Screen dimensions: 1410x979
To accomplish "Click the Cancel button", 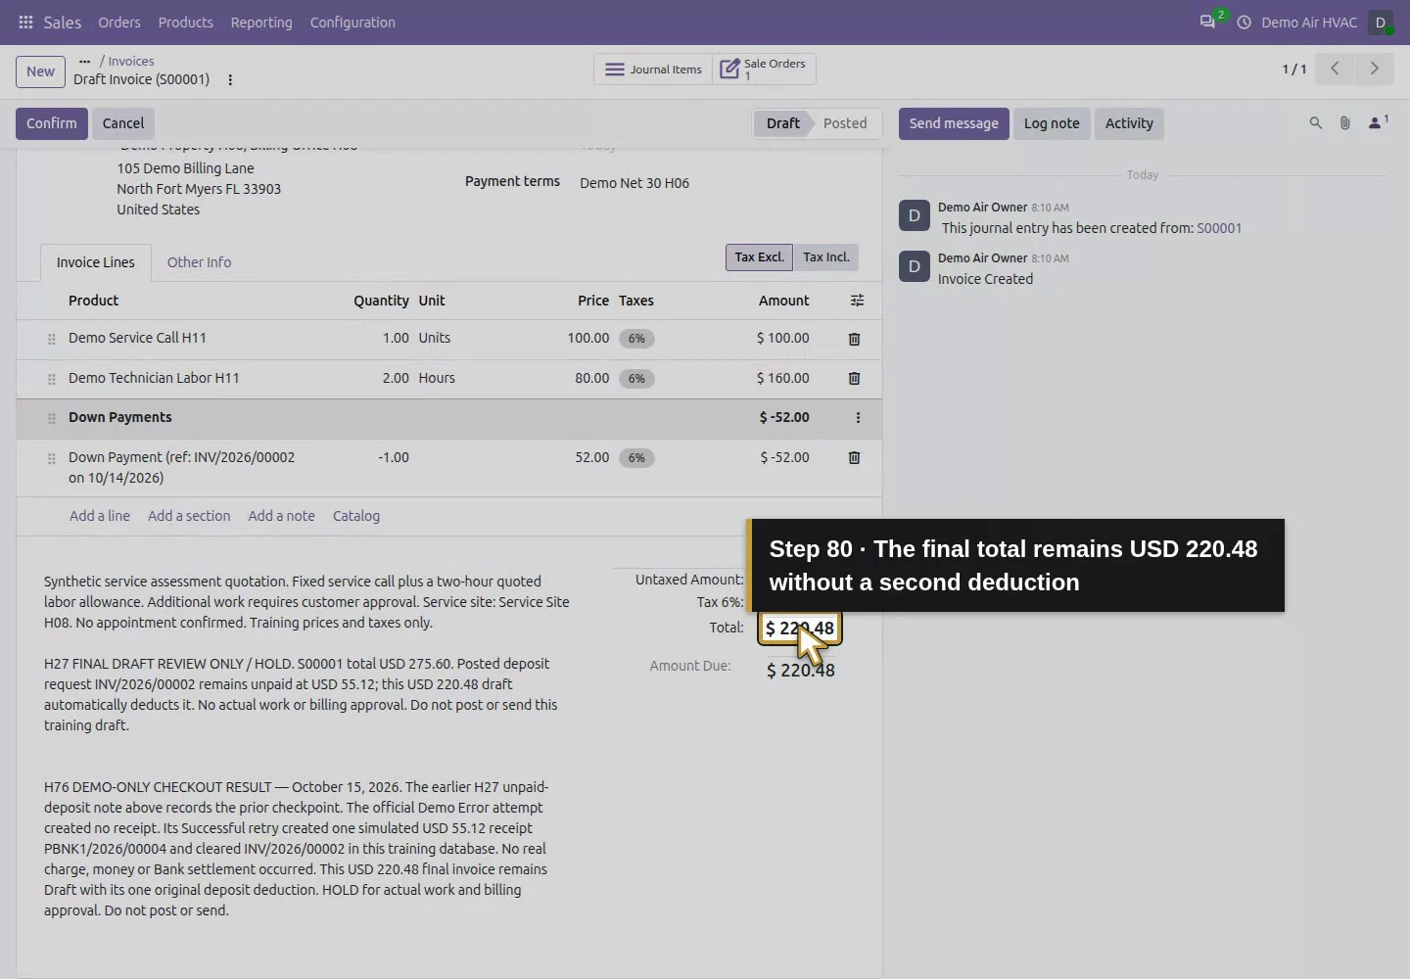I will pos(123,123).
